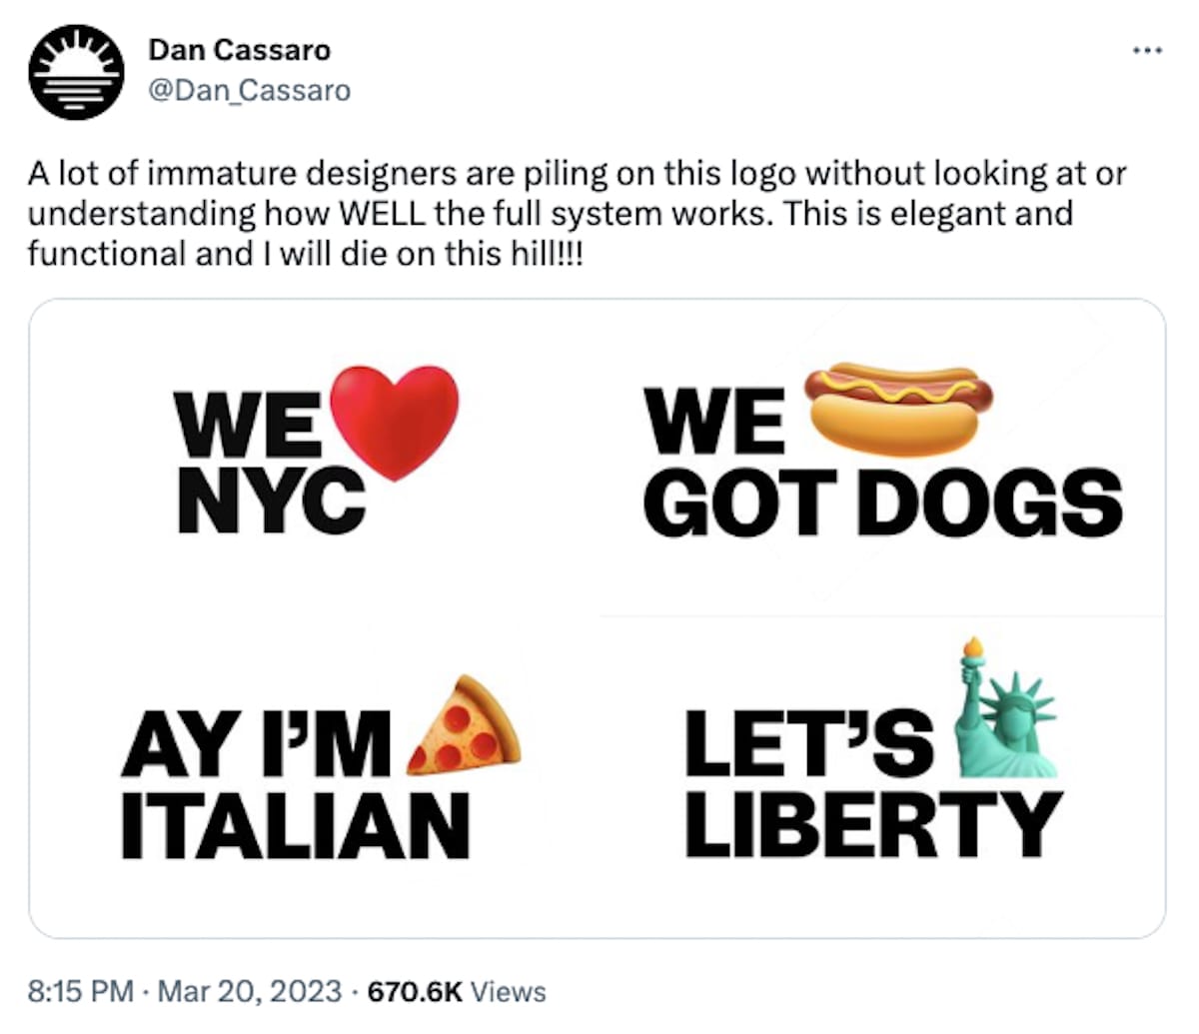Click the ITALIAN lettering
Screen dimensions: 1199x1034
click(296, 826)
